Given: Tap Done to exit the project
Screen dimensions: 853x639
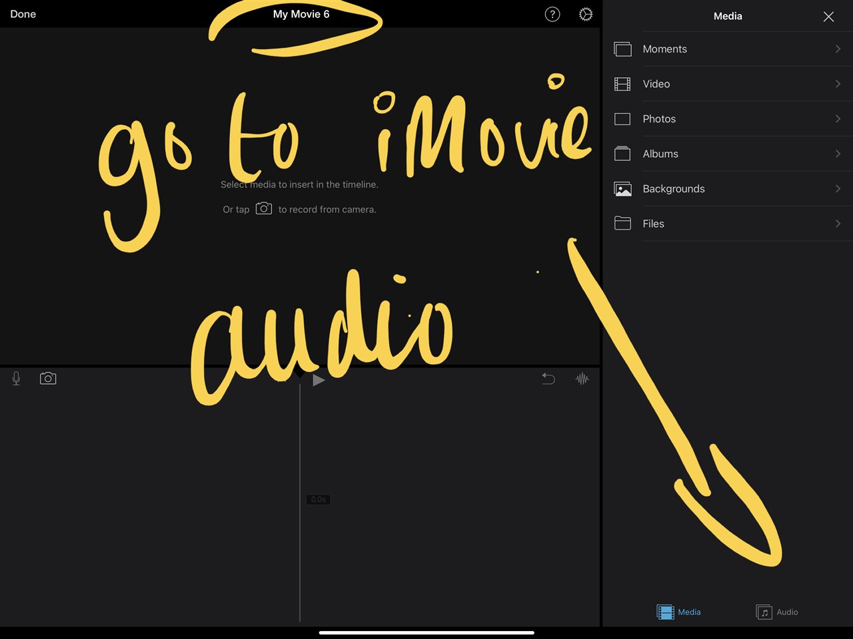Looking at the screenshot, I should tap(23, 14).
